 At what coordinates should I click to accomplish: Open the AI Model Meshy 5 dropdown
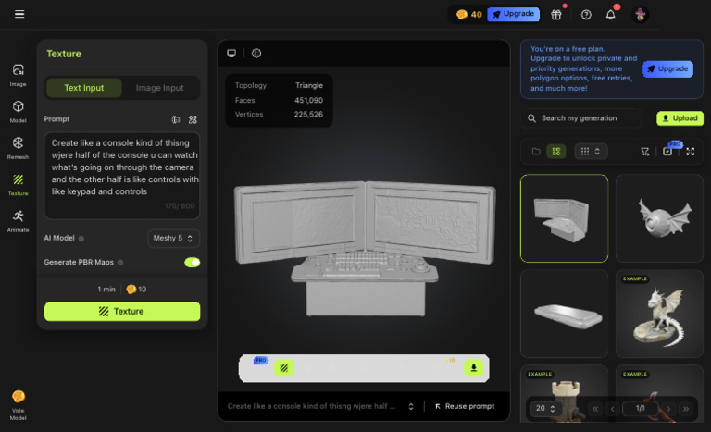click(x=174, y=238)
